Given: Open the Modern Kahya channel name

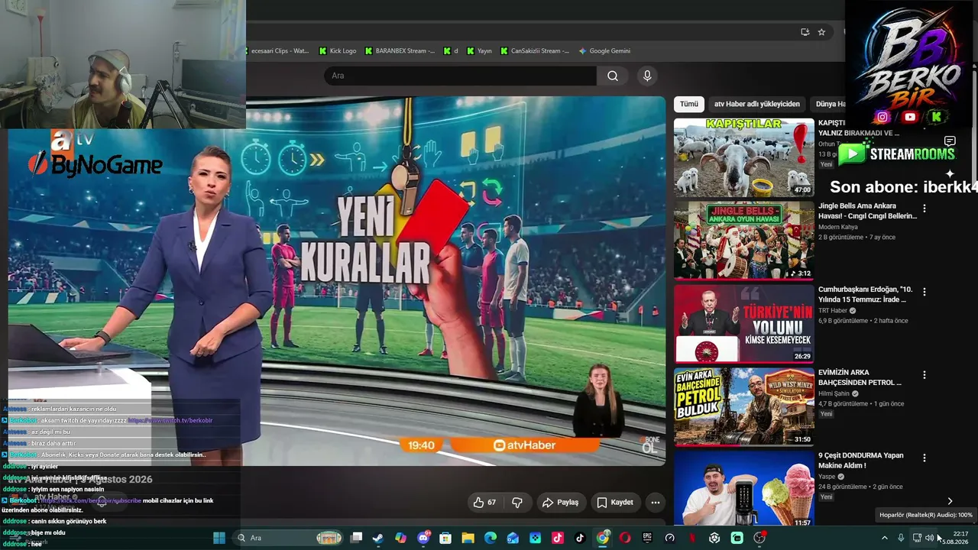Looking at the screenshot, I should pyautogui.click(x=838, y=227).
